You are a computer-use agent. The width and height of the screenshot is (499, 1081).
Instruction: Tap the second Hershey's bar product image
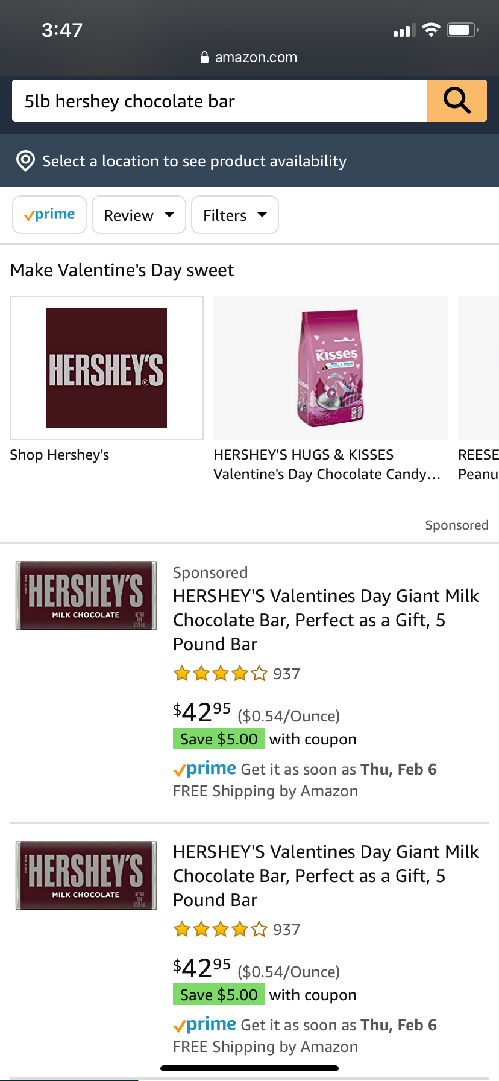86,875
